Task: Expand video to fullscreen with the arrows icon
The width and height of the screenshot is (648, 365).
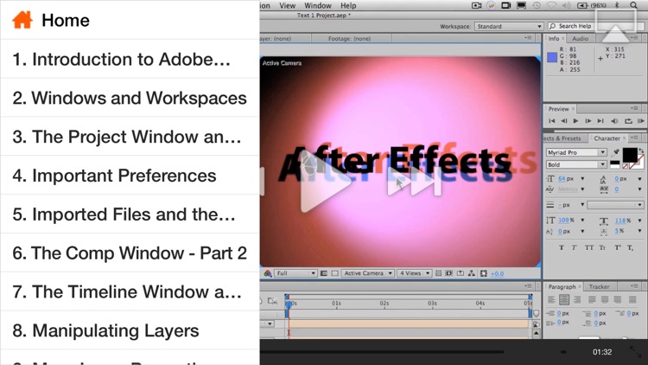Action: (x=635, y=352)
